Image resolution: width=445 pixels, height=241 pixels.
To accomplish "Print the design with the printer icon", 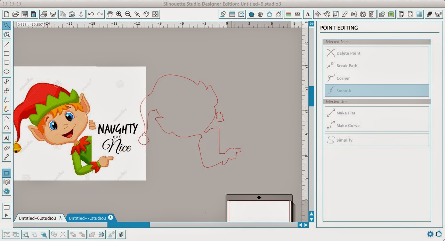I will [x=43, y=14].
